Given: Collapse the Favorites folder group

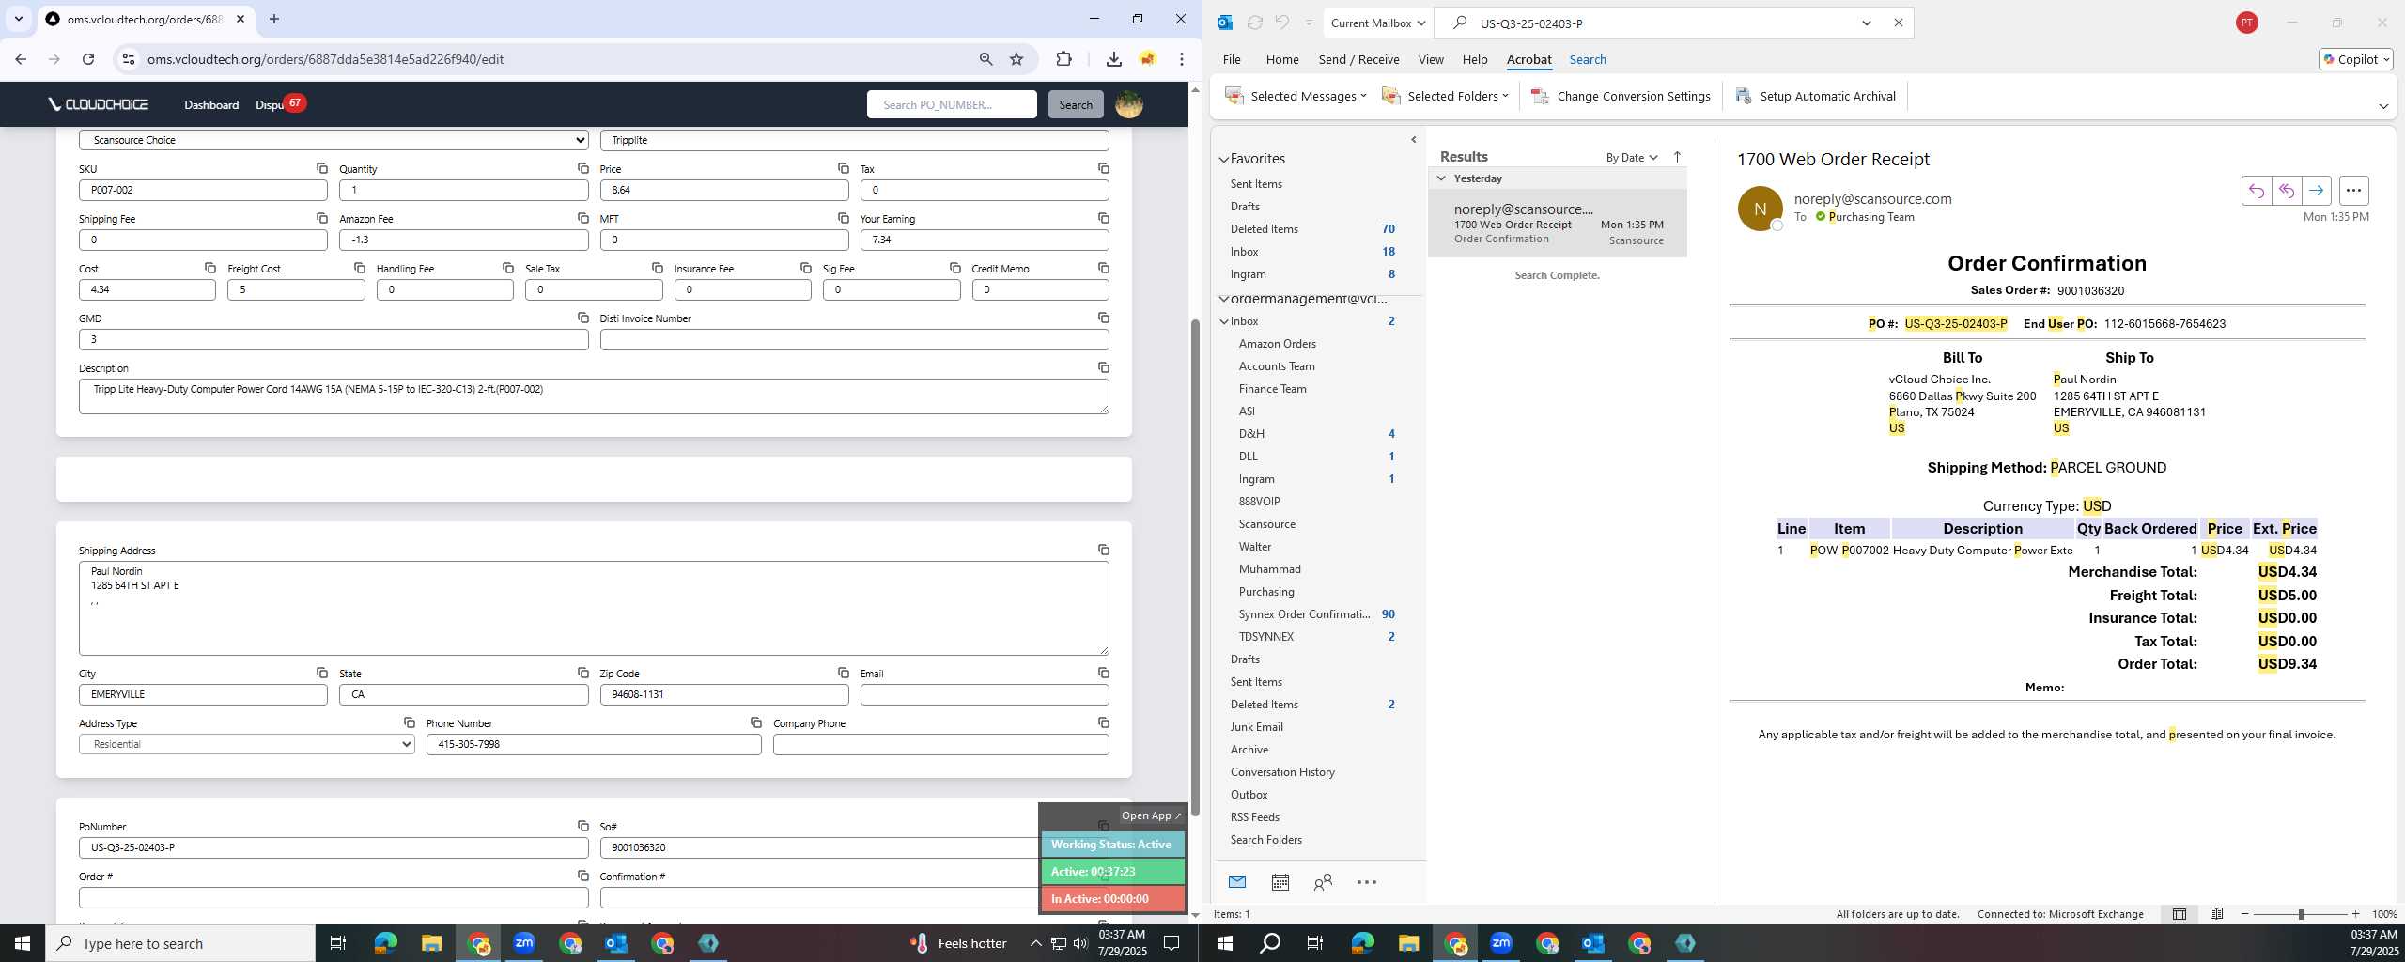Looking at the screenshot, I should [x=1224, y=159].
